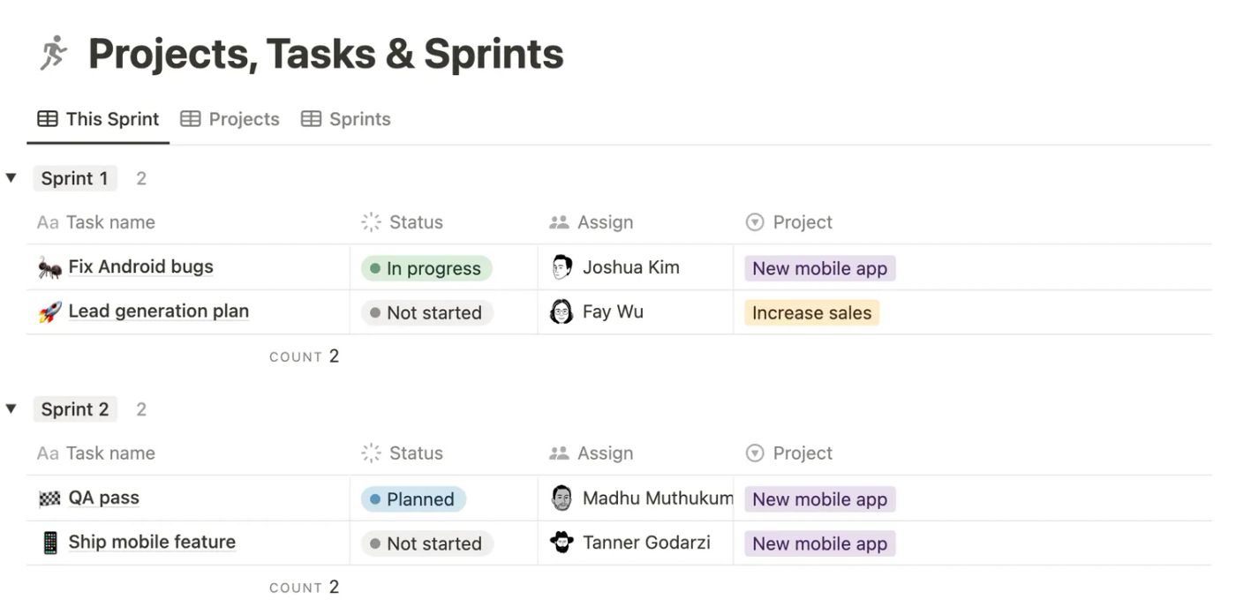Click the ant emoji next to Fix Android bugs
Screen dimensions: 1236x607
pyautogui.click(x=49, y=267)
